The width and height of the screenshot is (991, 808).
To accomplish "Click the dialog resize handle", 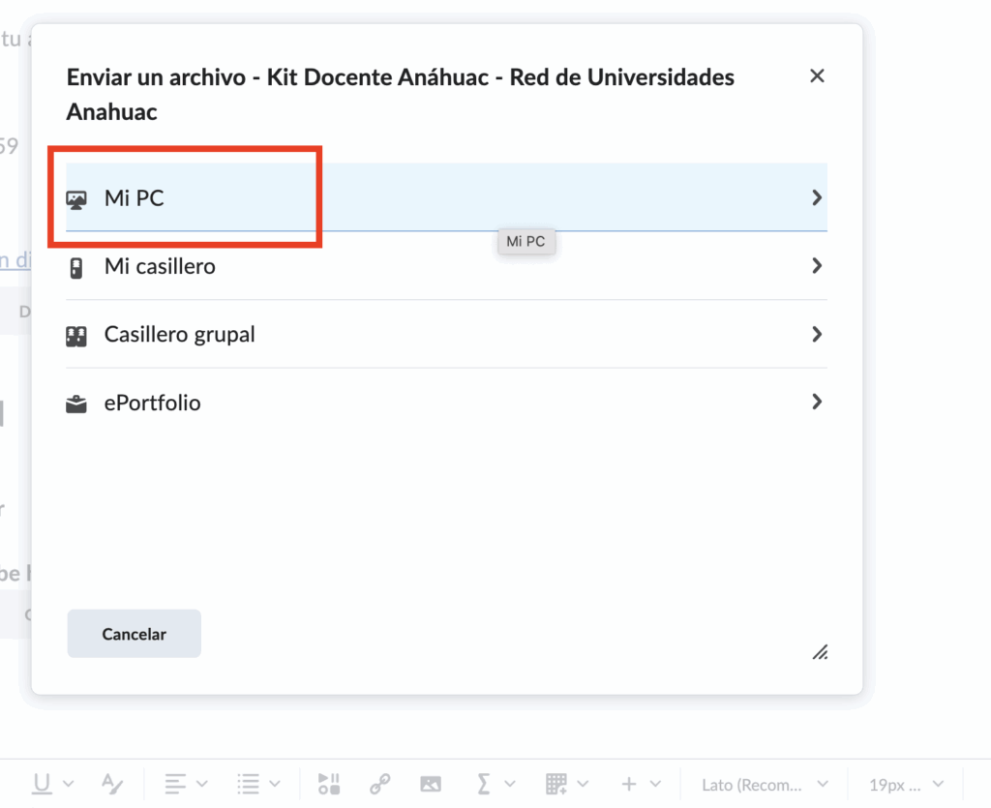I will (820, 652).
